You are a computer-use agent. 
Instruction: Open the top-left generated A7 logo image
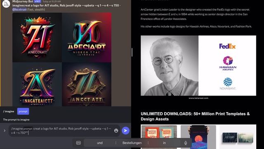37,37
